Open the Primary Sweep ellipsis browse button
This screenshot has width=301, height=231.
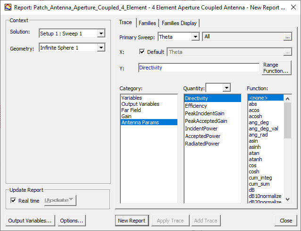point(287,37)
